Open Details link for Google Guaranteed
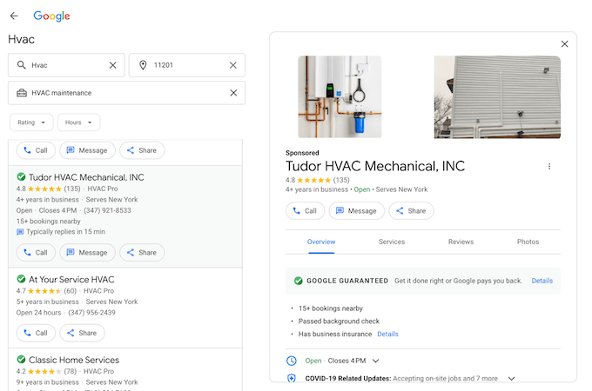The image size is (592, 391). click(542, 281)
